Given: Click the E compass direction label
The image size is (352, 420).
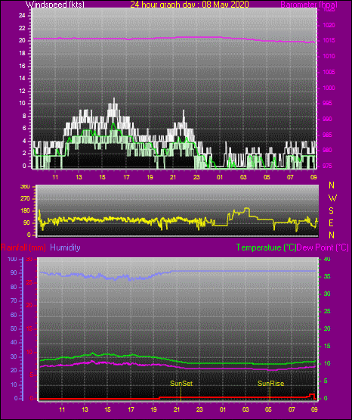Looking at the screenshot, I should [x=331, y=222].
